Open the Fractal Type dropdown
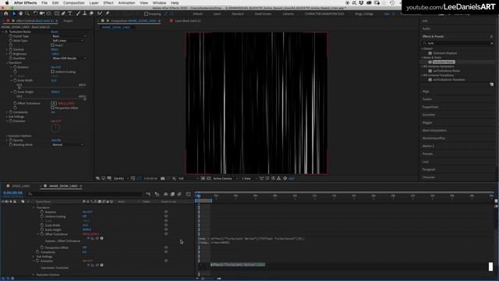 pyautogui.click(x=69, y=37)
